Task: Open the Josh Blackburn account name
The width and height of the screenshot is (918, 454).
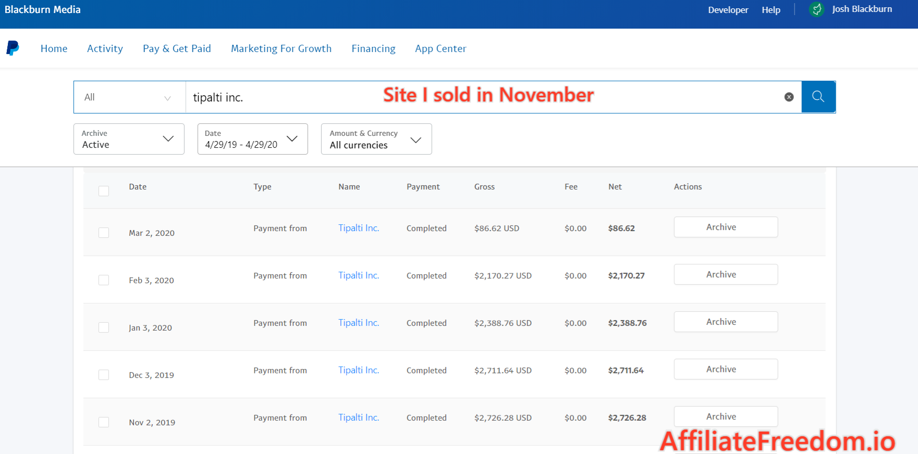Action: tap(862, 9)
